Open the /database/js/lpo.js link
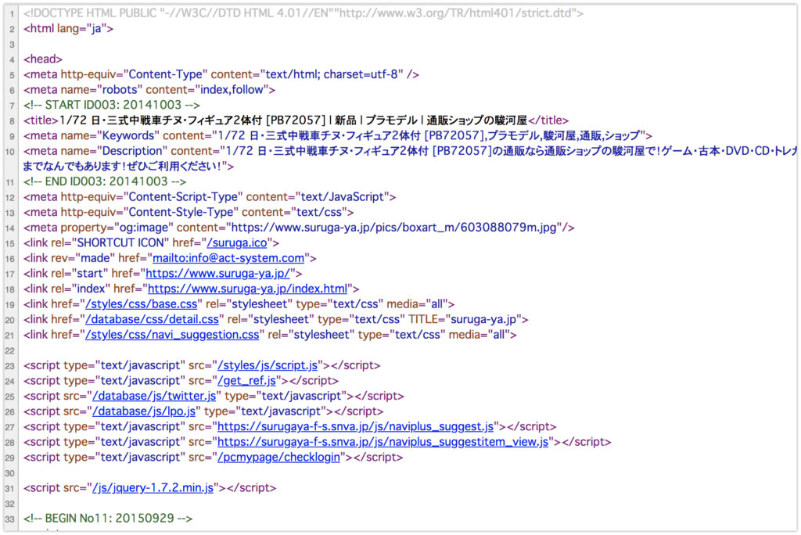This screenshot has height=535, width=801. [x=144, y=411]
